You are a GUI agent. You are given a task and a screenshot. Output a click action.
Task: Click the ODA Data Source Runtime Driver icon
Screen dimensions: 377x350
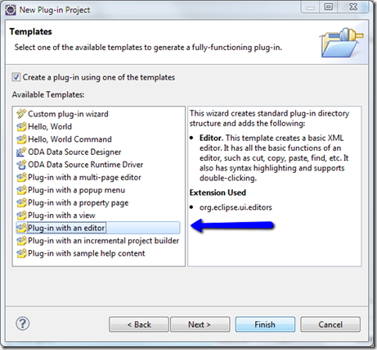point(21,165)
